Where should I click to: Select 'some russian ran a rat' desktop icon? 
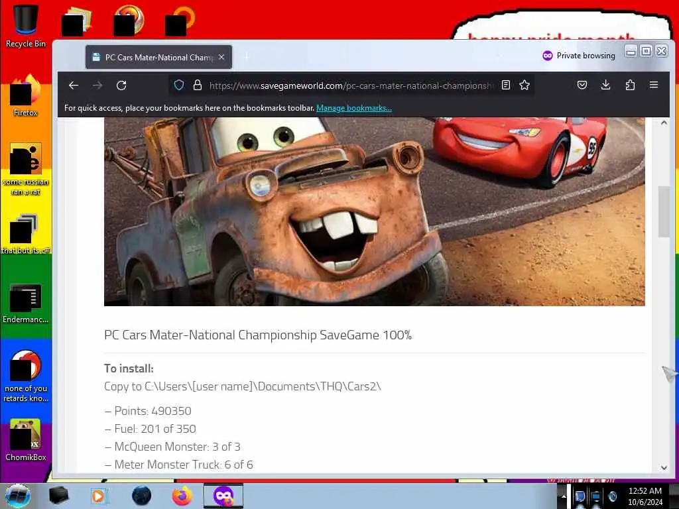coord(26,169)
